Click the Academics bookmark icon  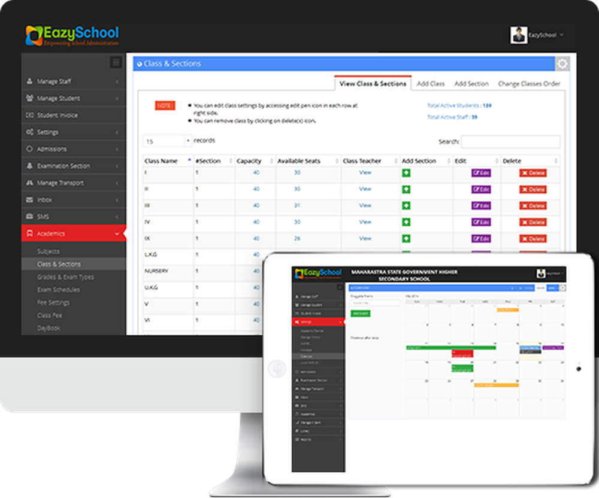[x=29, y=233]
